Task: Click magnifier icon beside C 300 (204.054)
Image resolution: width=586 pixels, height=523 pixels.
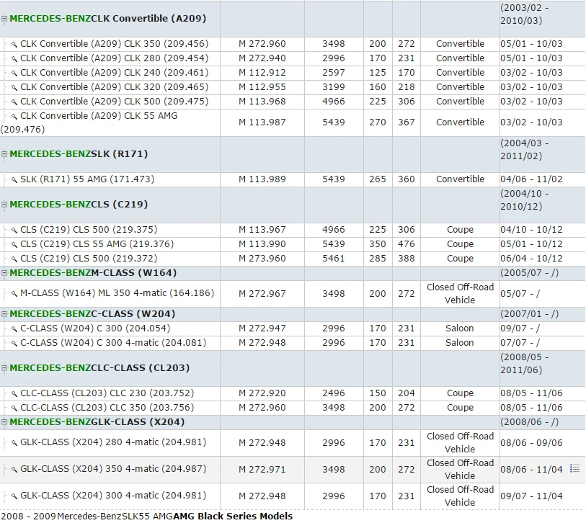Action: (x=14, y=329)
